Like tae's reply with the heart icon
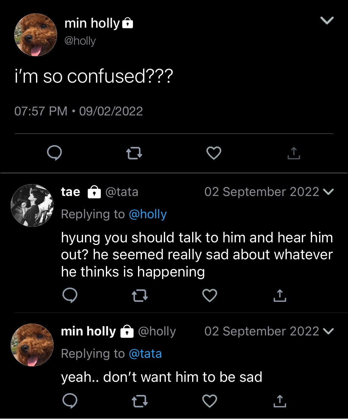This screenshot has width=348, height=419. (210, 296)
